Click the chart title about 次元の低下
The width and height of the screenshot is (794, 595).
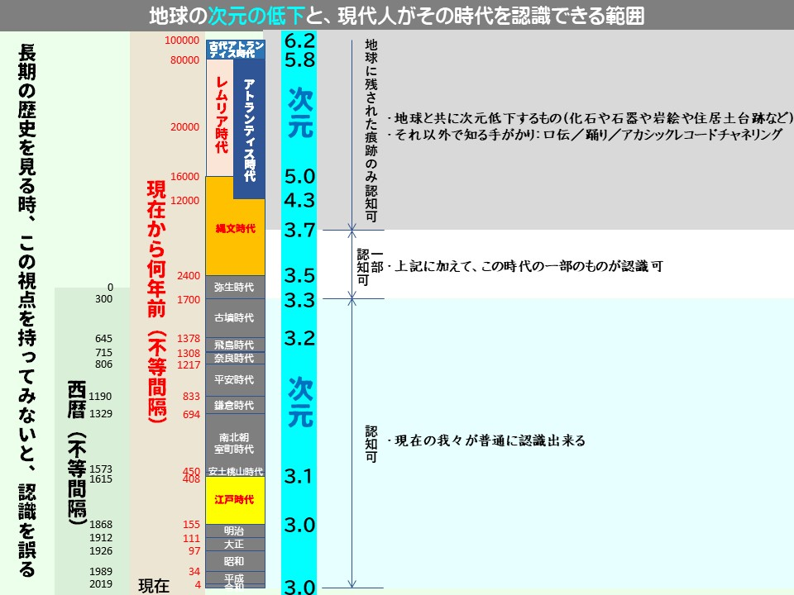[x=397, y=12]
